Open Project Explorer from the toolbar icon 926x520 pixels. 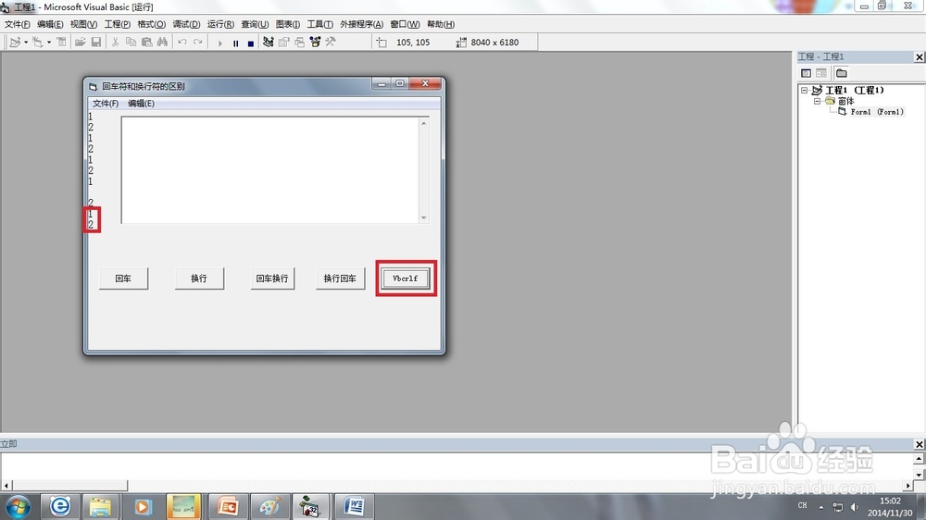click(269, 42)
